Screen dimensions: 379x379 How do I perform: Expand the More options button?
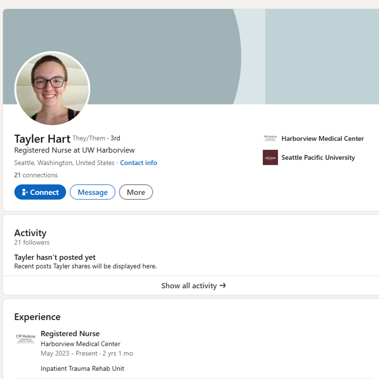pos(136,192)
